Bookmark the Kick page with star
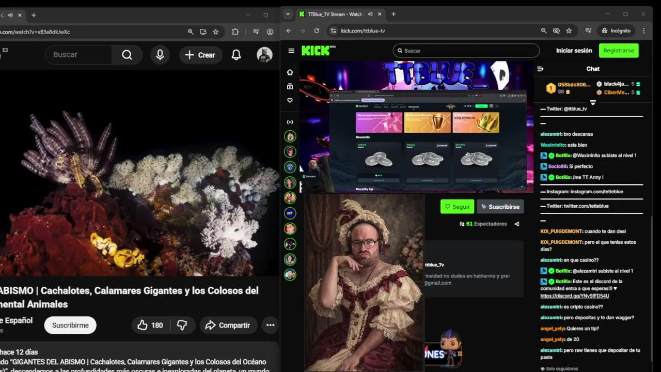 569,31
